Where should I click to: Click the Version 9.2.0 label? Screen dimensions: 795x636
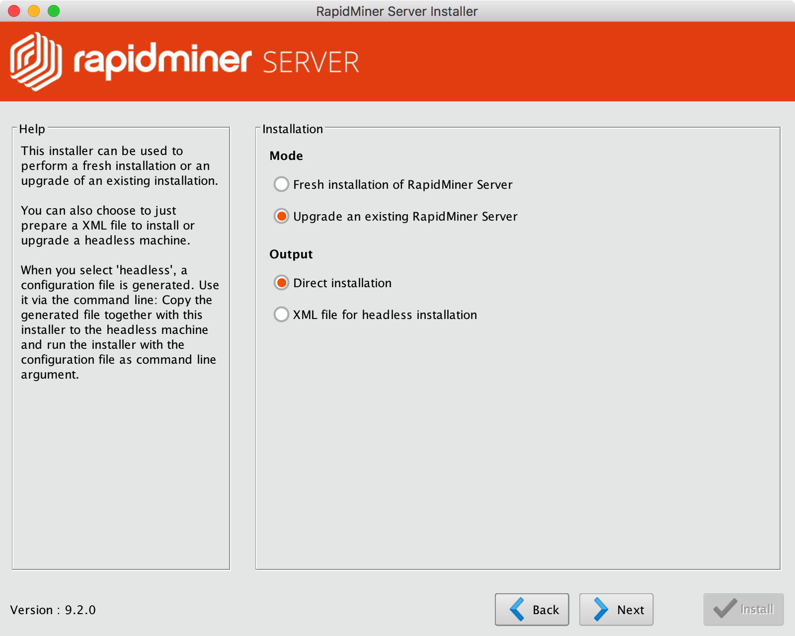coord(53,610)
